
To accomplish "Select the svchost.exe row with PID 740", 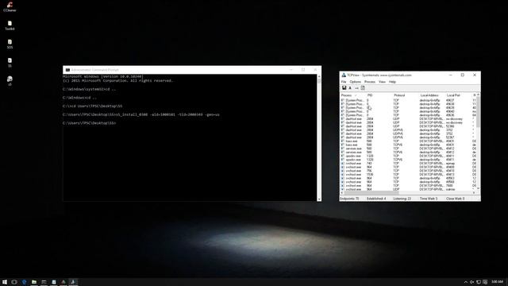I will (407, 164).
